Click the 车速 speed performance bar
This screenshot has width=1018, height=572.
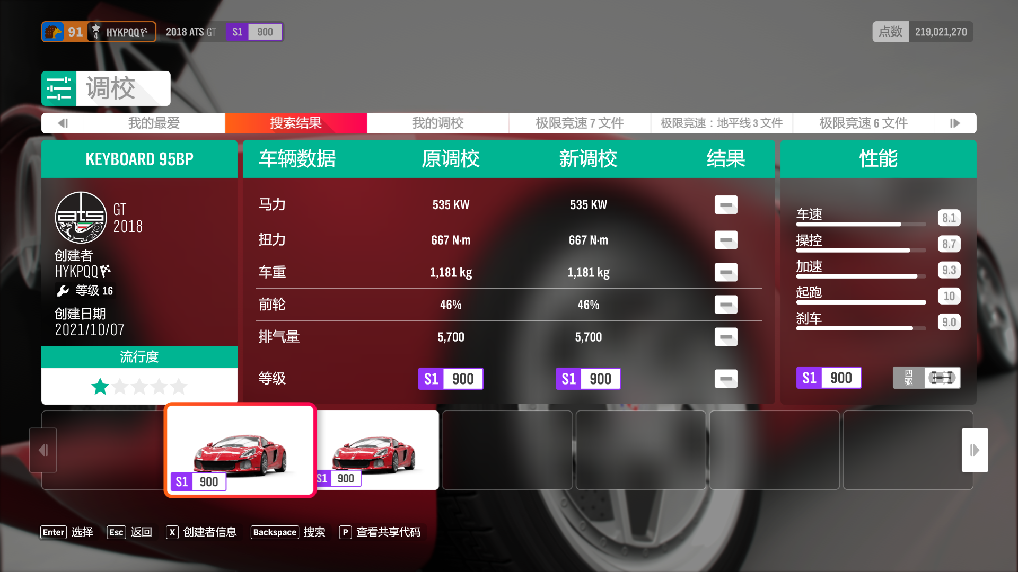861,224
